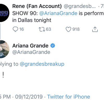Retweet the SHOW 90 tweet
The height and width of the screenshot is (104, 104).
pyautogui.click(x=42, y=29)
